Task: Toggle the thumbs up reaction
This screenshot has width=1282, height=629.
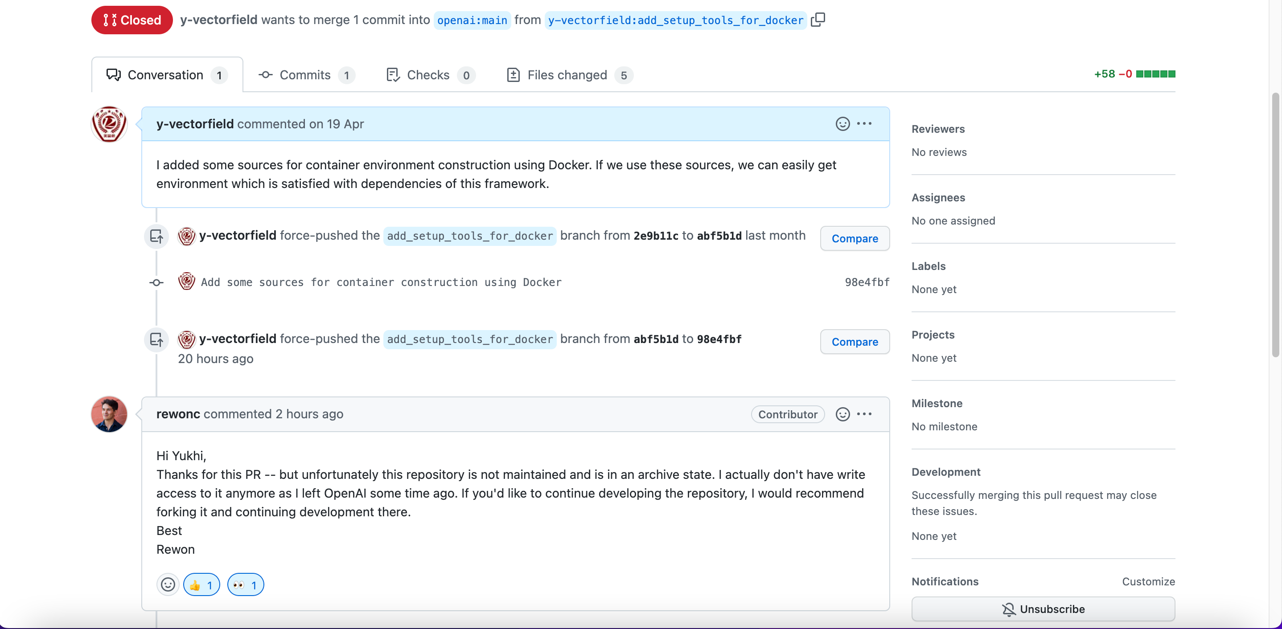Action: click(201, 585)
